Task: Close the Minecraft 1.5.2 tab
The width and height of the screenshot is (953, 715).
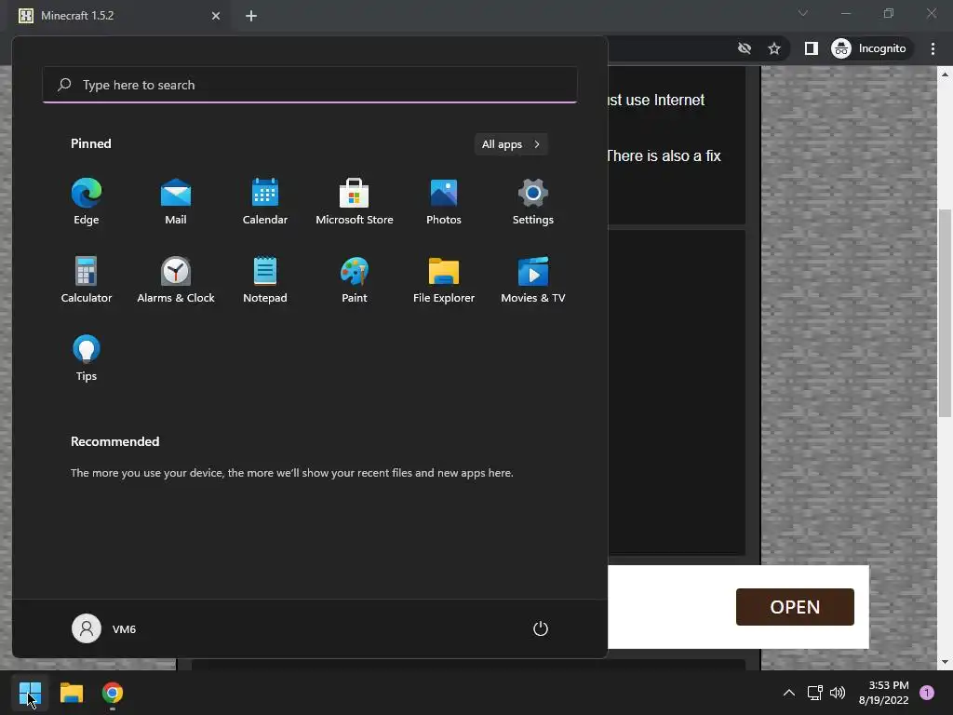Action: (216, 16)
